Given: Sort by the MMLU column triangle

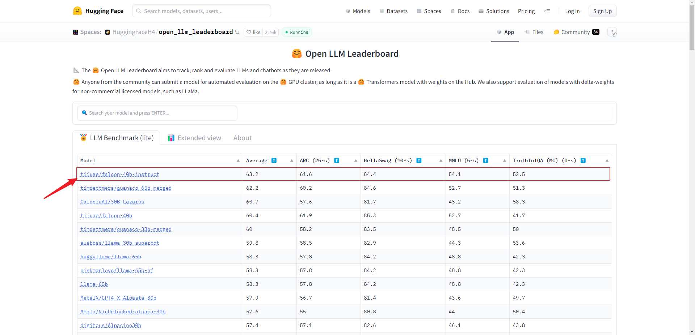Looking at the screenshot, I should (505, 160).
